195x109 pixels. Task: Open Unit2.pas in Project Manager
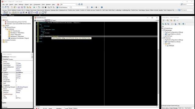pyautogui.click(x=171, y=46)
